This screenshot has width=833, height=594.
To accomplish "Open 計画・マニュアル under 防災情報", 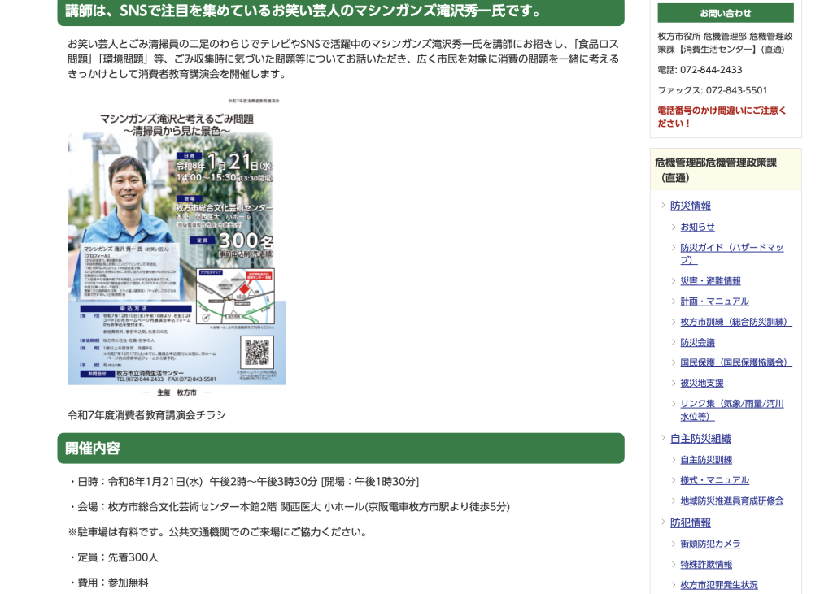I will (714, 301).
